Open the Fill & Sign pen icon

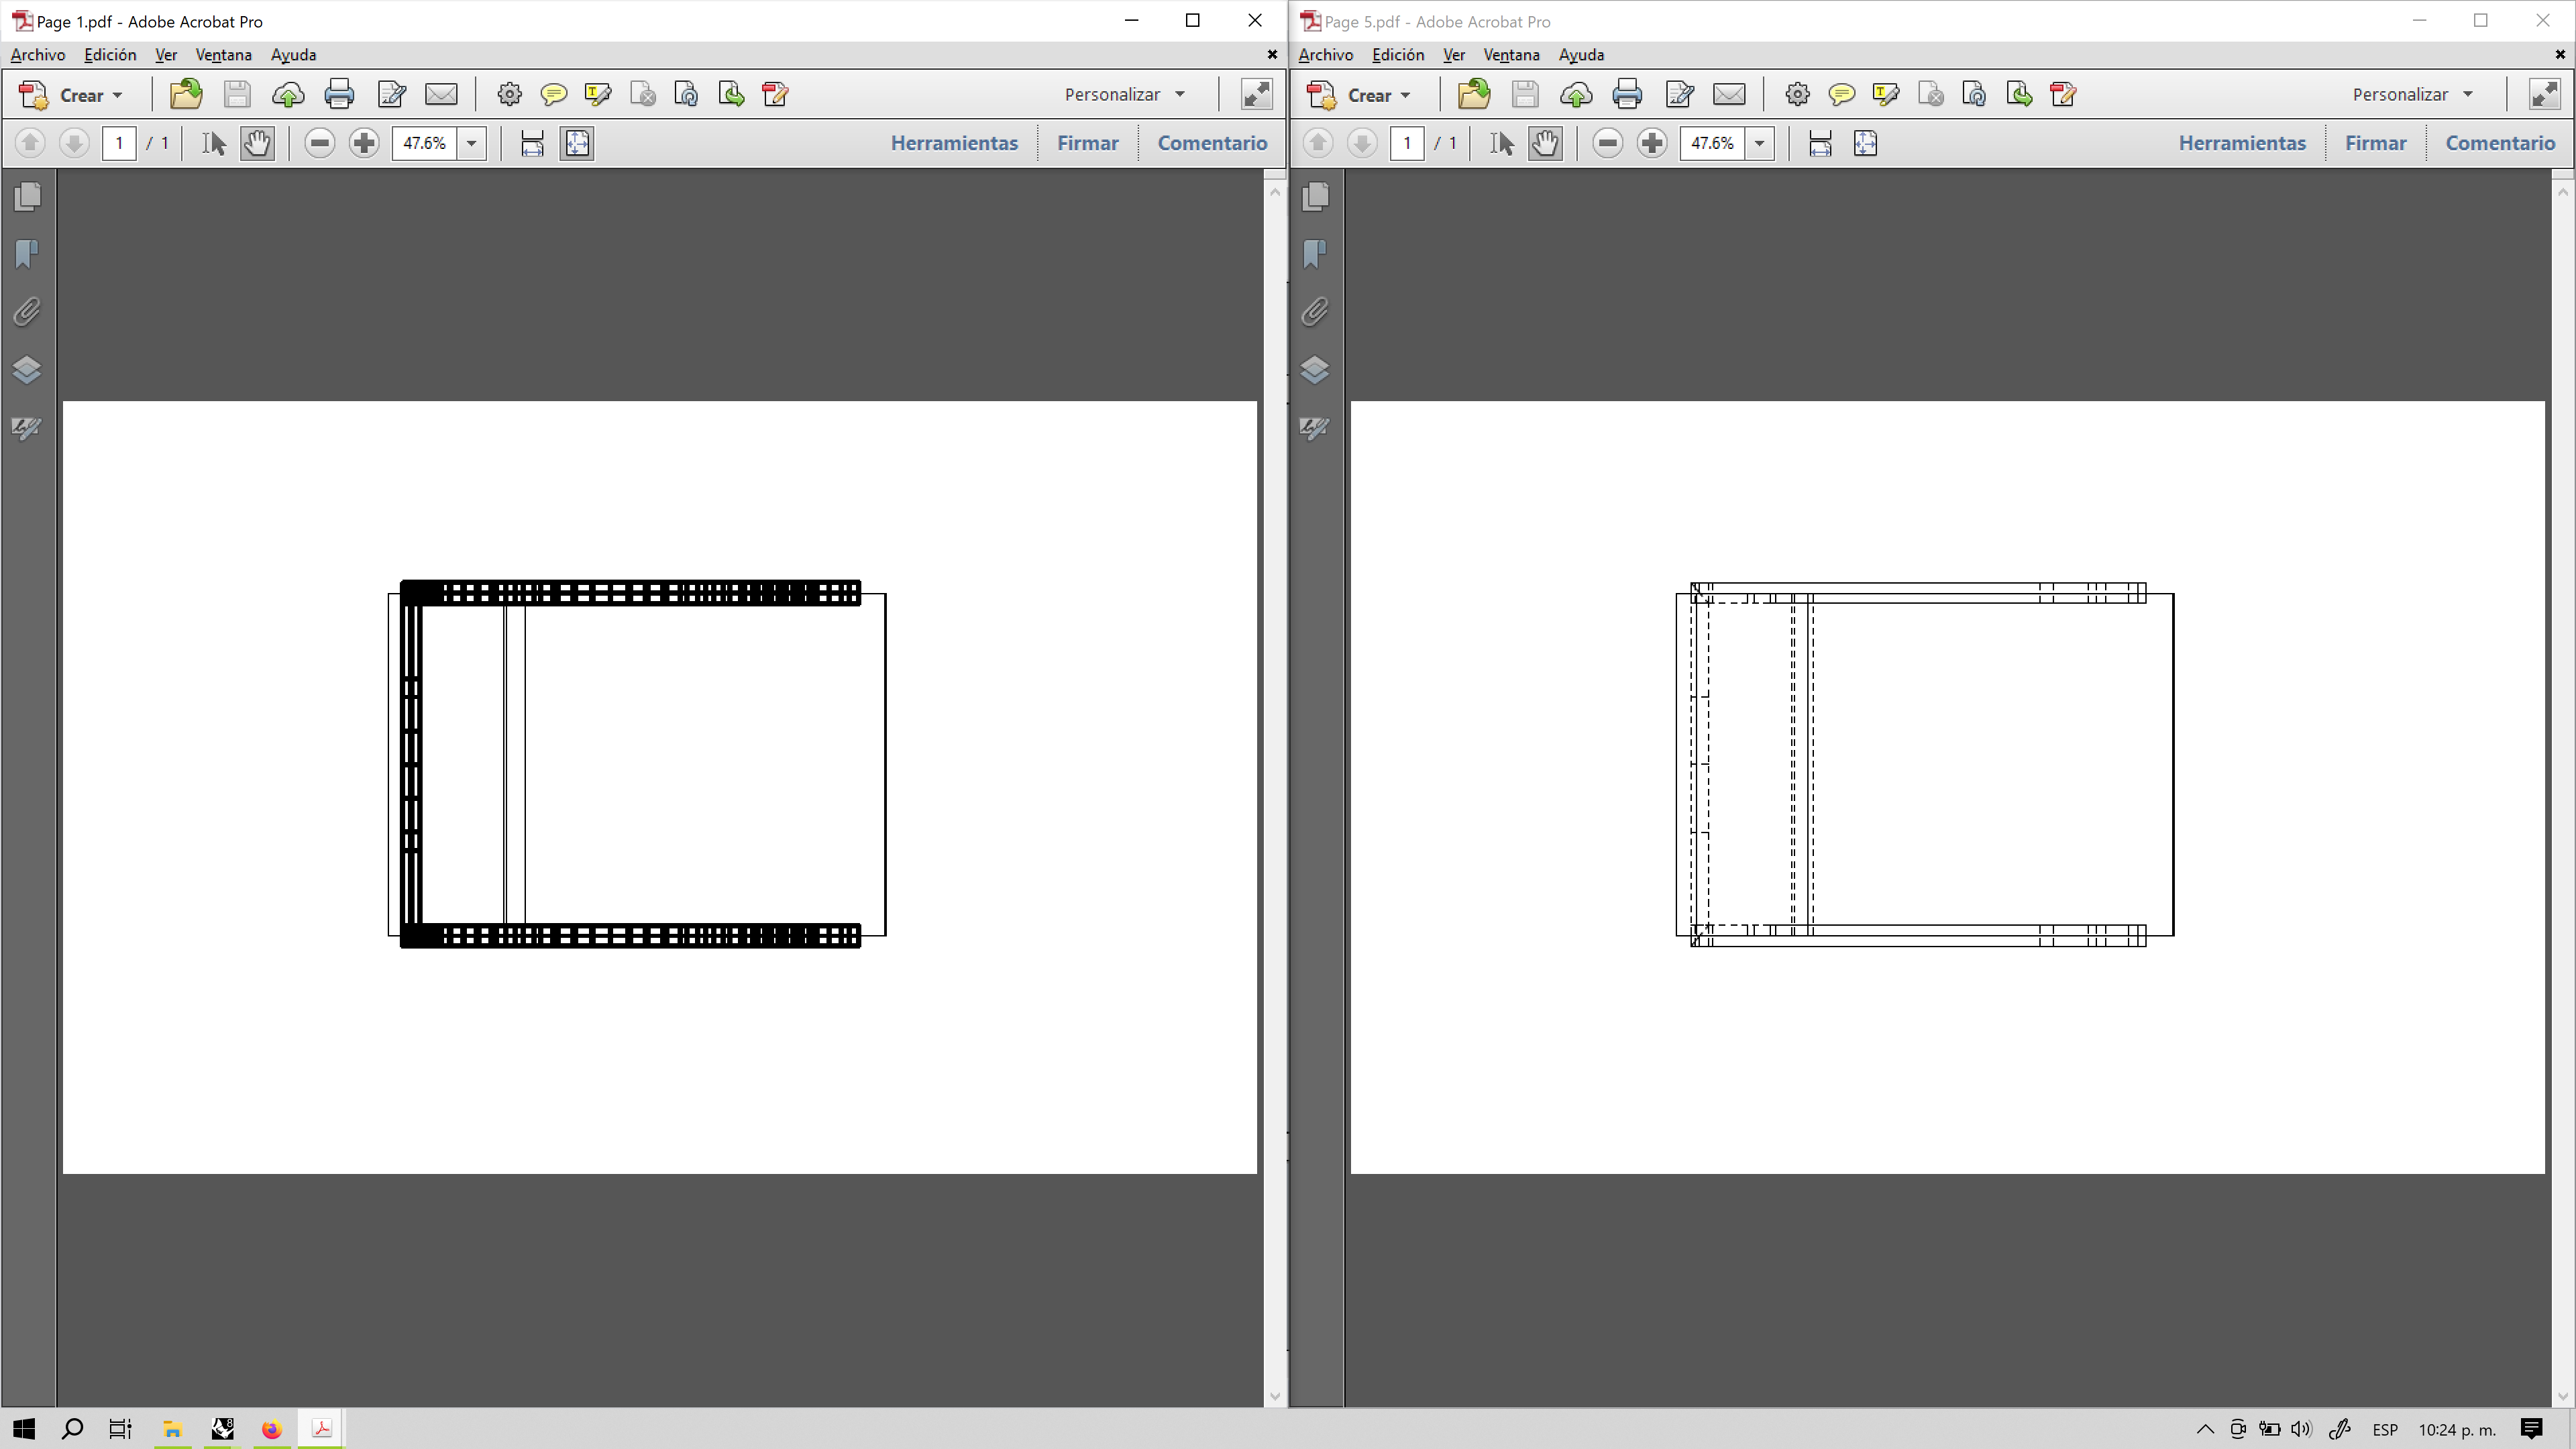(x=391, y=94)
